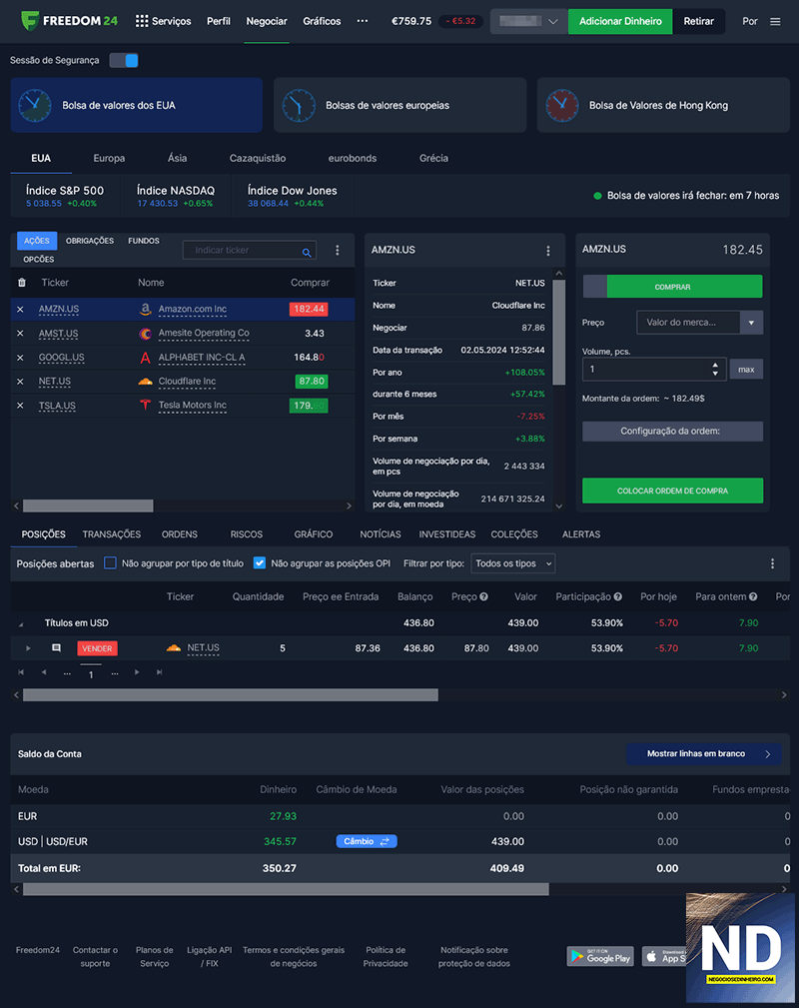Click the positions table horizontal scrollbar

pyautogui.click(x=230, y=695)
